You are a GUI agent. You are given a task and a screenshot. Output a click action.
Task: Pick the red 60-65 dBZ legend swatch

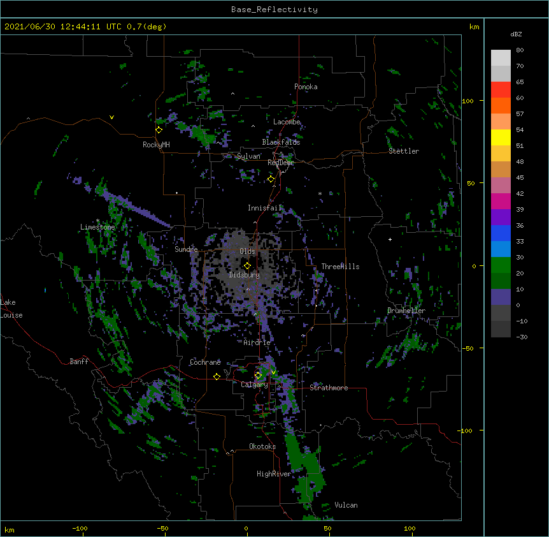click(501, 90)
